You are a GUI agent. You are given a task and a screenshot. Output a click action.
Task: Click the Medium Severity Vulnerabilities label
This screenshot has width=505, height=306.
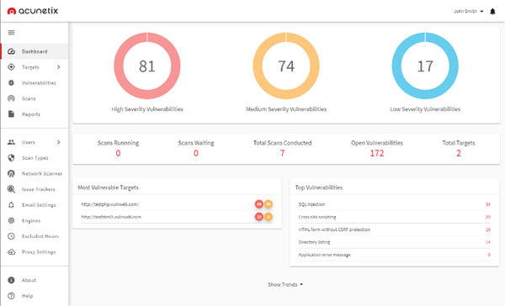click(286, 109)
